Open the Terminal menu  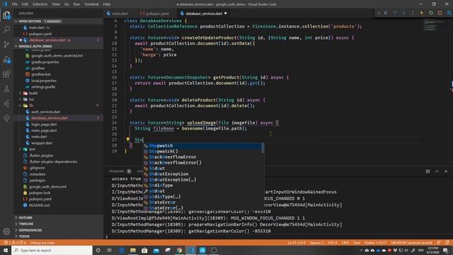(x=91, y=4)
